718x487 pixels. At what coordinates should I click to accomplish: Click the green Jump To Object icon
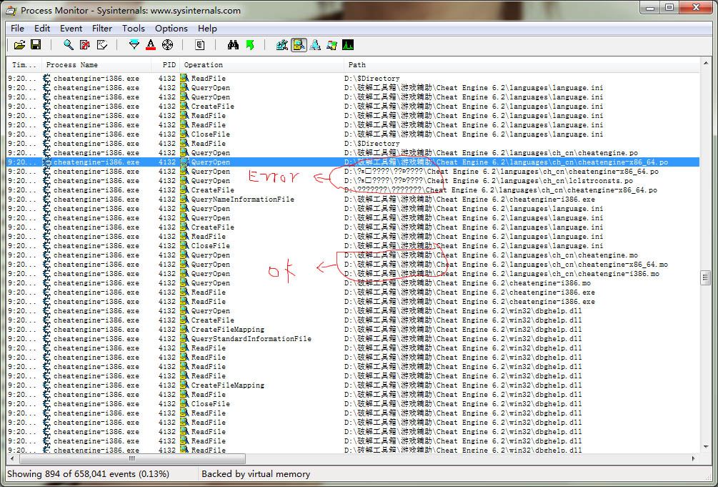click(249, 45)
